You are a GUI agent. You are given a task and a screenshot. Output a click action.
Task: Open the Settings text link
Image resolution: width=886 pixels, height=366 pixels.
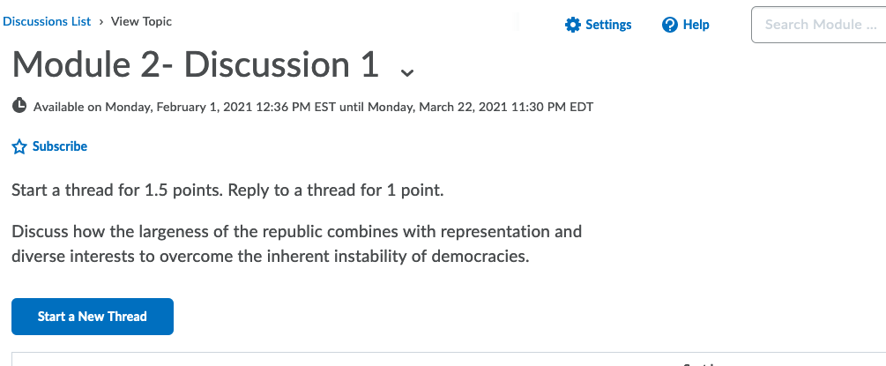pos(608,25)
